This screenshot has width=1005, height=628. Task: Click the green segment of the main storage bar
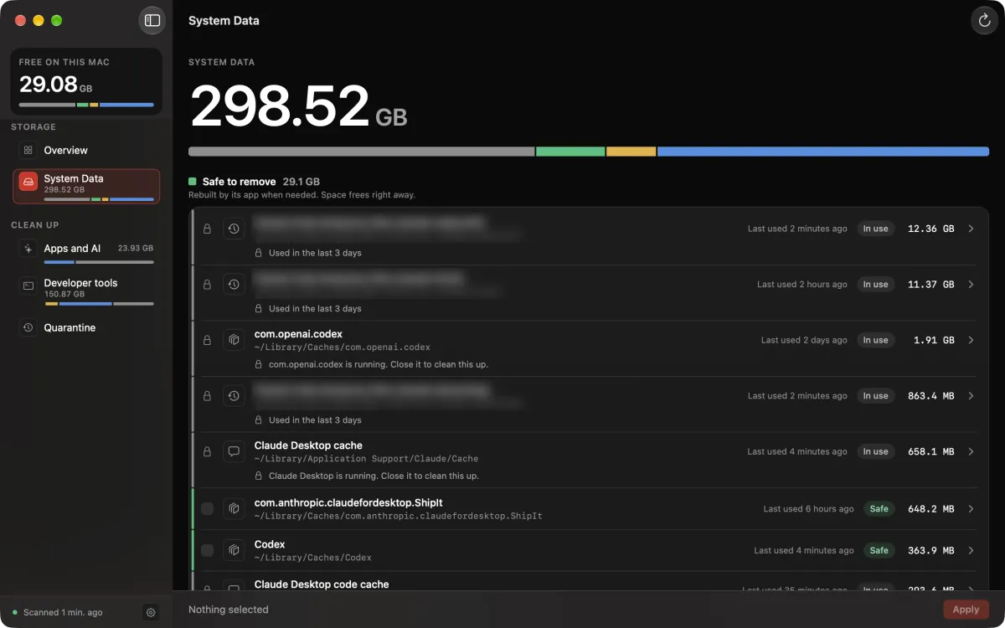(x=570, y=152)
